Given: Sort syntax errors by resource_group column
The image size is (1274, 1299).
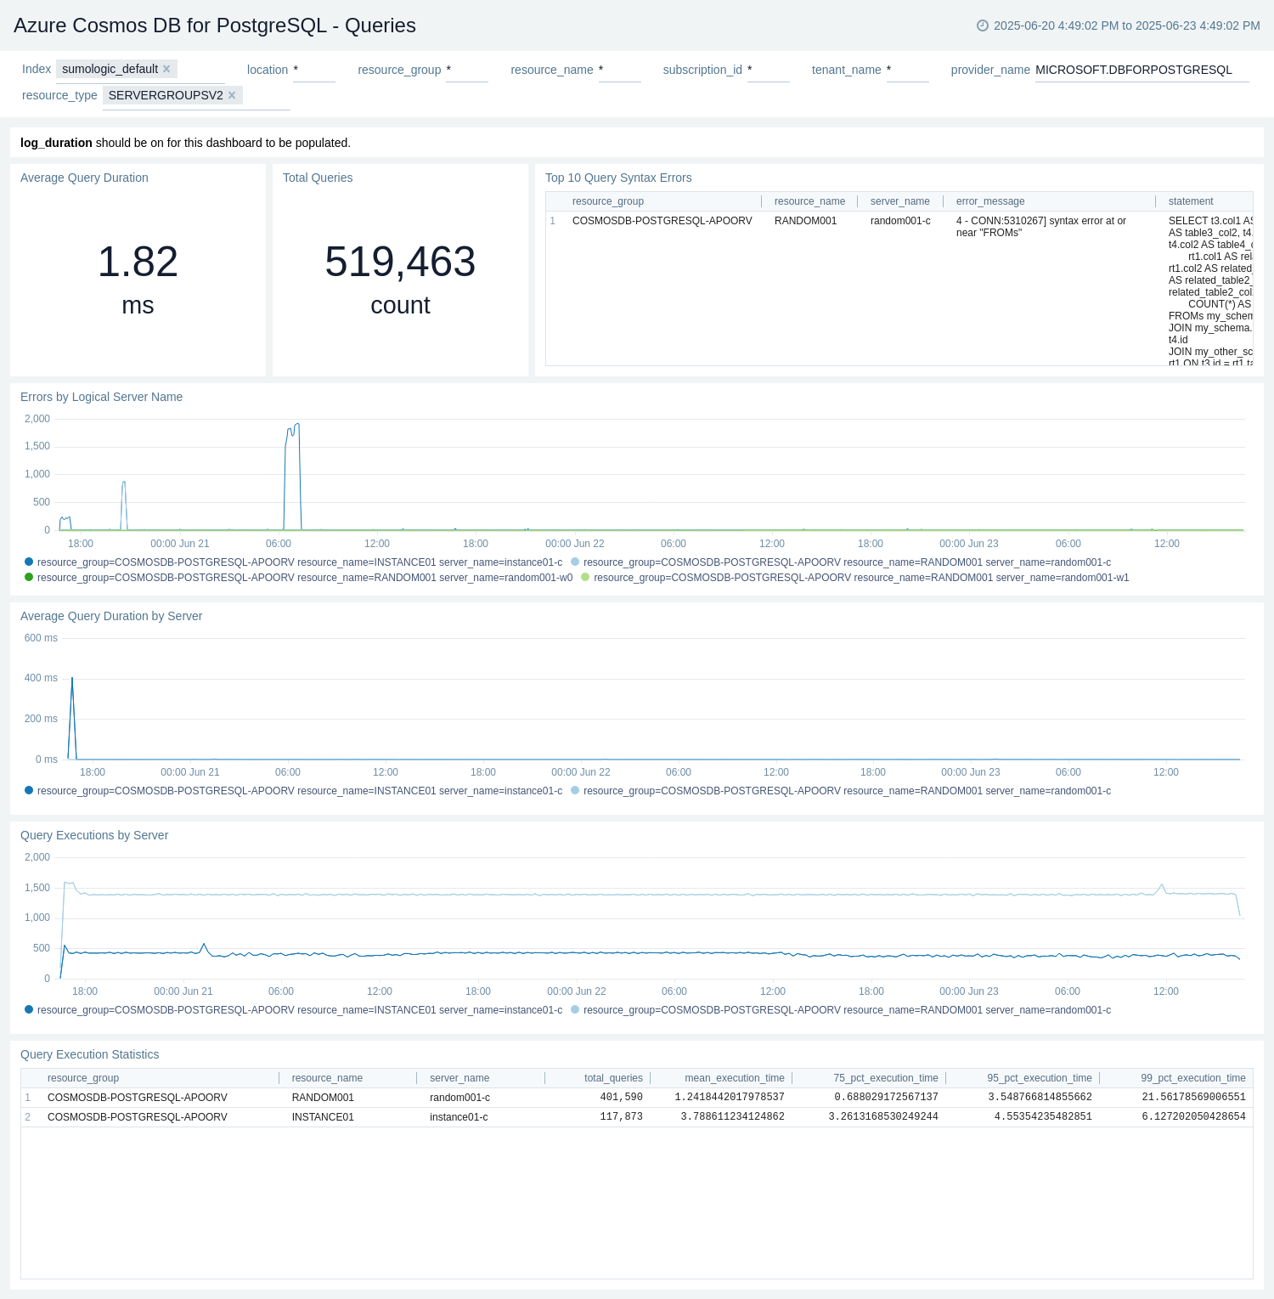Looking at the screenshot, I should tap(608, 201).
